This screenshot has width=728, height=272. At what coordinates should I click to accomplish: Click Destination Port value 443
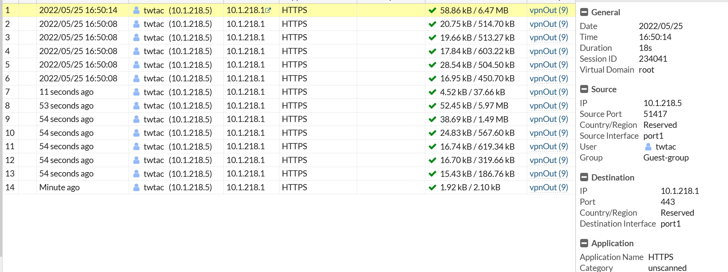point(668,202)
